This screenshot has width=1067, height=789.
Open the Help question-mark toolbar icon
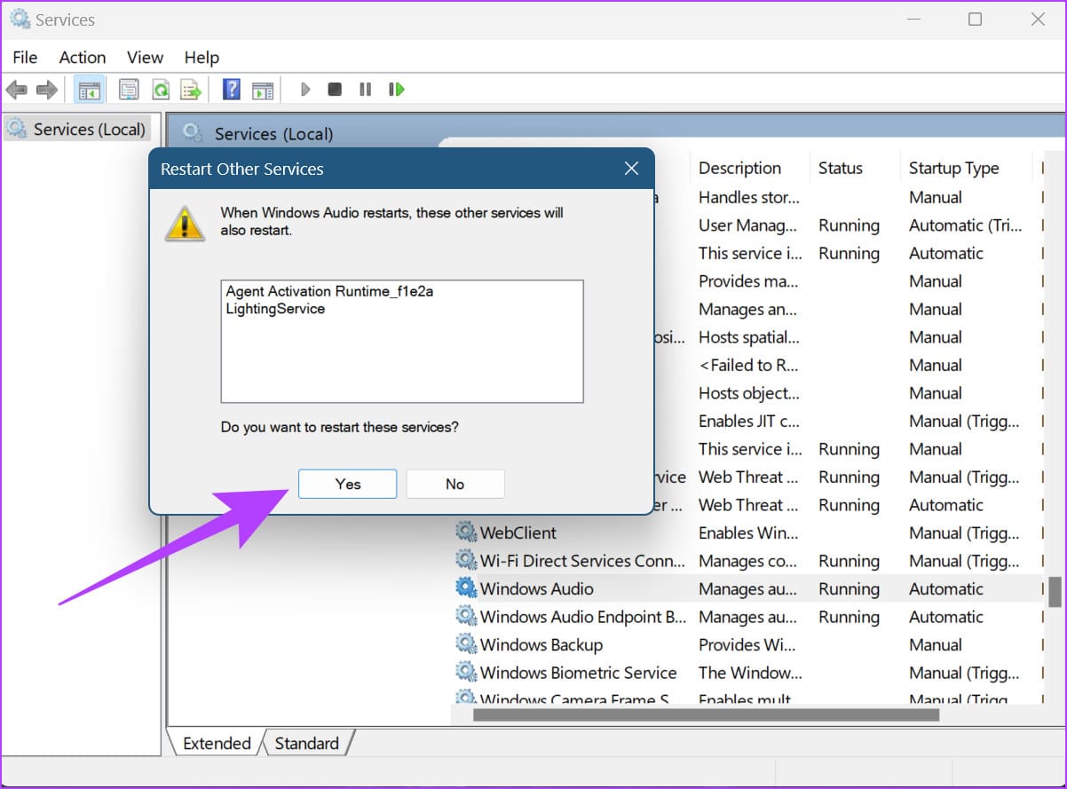231,90
